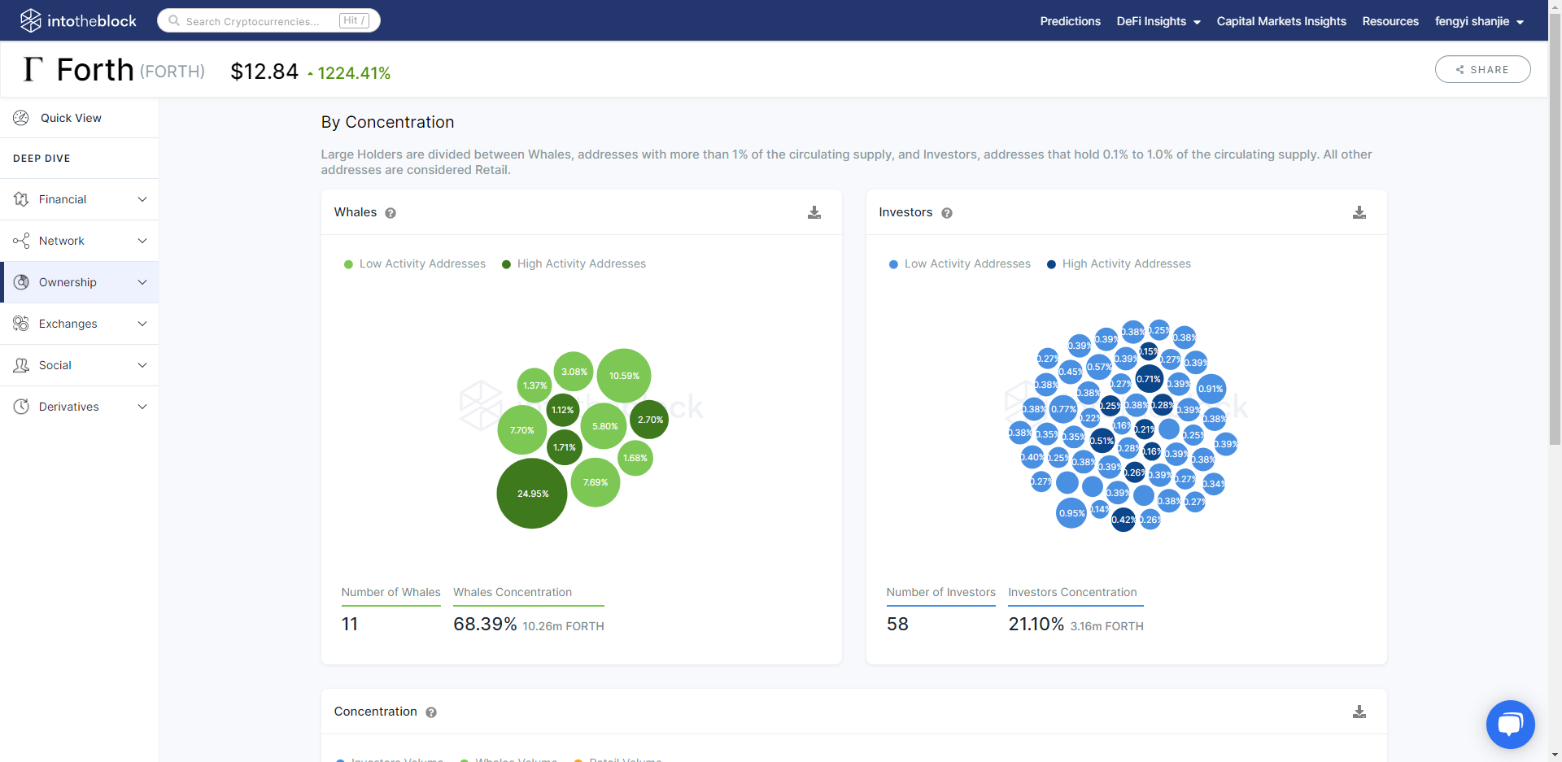Toggle Investors High Activity Addresses legend
This screenshot has width=1562, height=762.
1119,264
